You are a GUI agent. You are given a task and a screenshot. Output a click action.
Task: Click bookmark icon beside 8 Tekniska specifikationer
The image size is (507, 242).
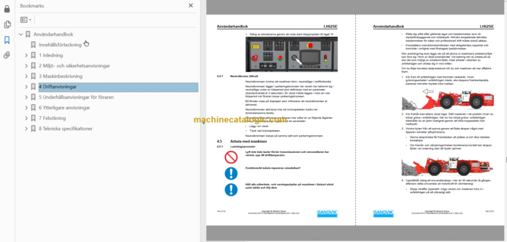[33, 129]
